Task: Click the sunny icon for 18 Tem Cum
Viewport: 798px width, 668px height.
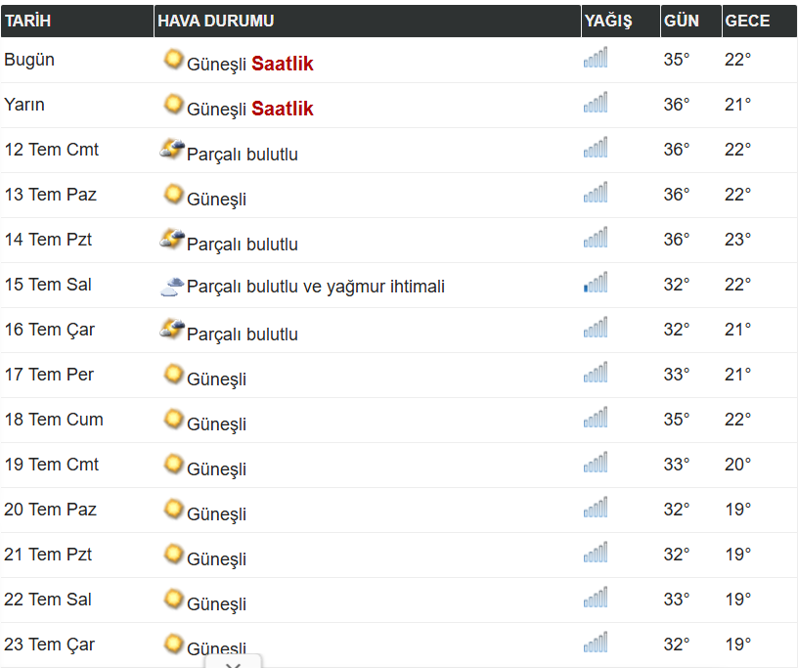Action: [x=173, y=419]
